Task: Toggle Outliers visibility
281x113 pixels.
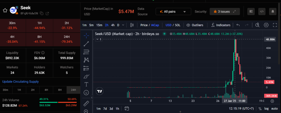Action: click(195, 25)
